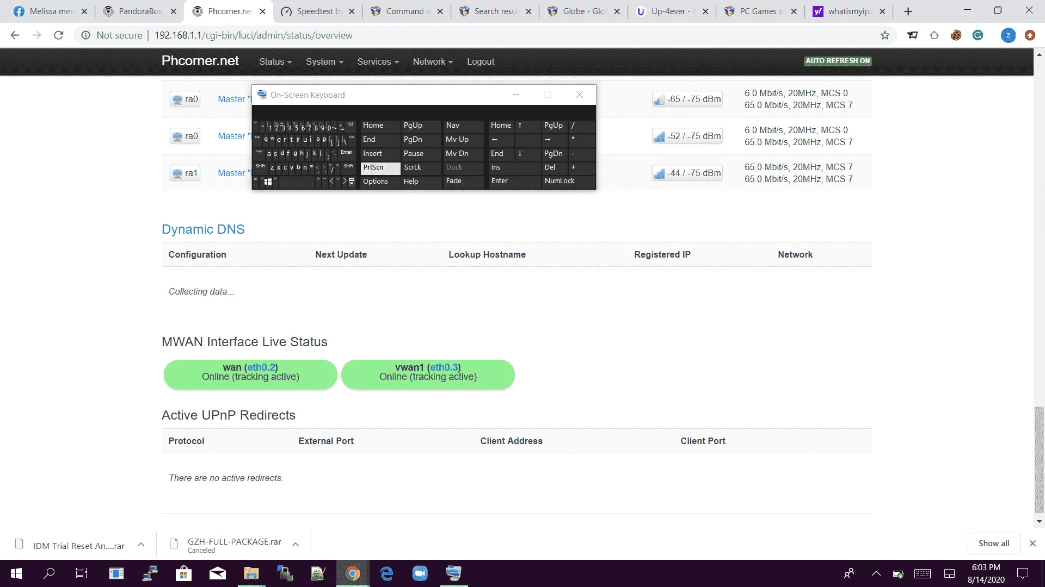
Task: Open the eth0.3 link in vwan1 status
Action: coord(444,367)
